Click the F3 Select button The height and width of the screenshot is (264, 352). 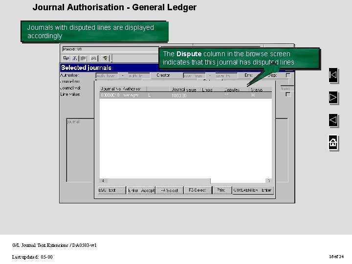coord(198,190)
